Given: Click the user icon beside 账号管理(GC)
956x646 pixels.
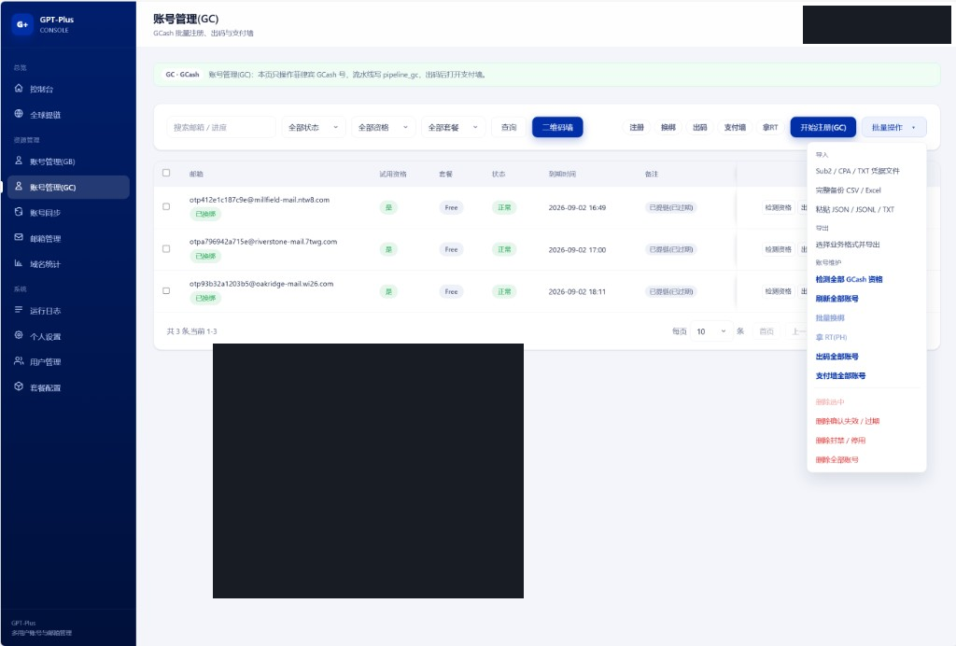Looking at the screenshot, I should coord(19,187).
